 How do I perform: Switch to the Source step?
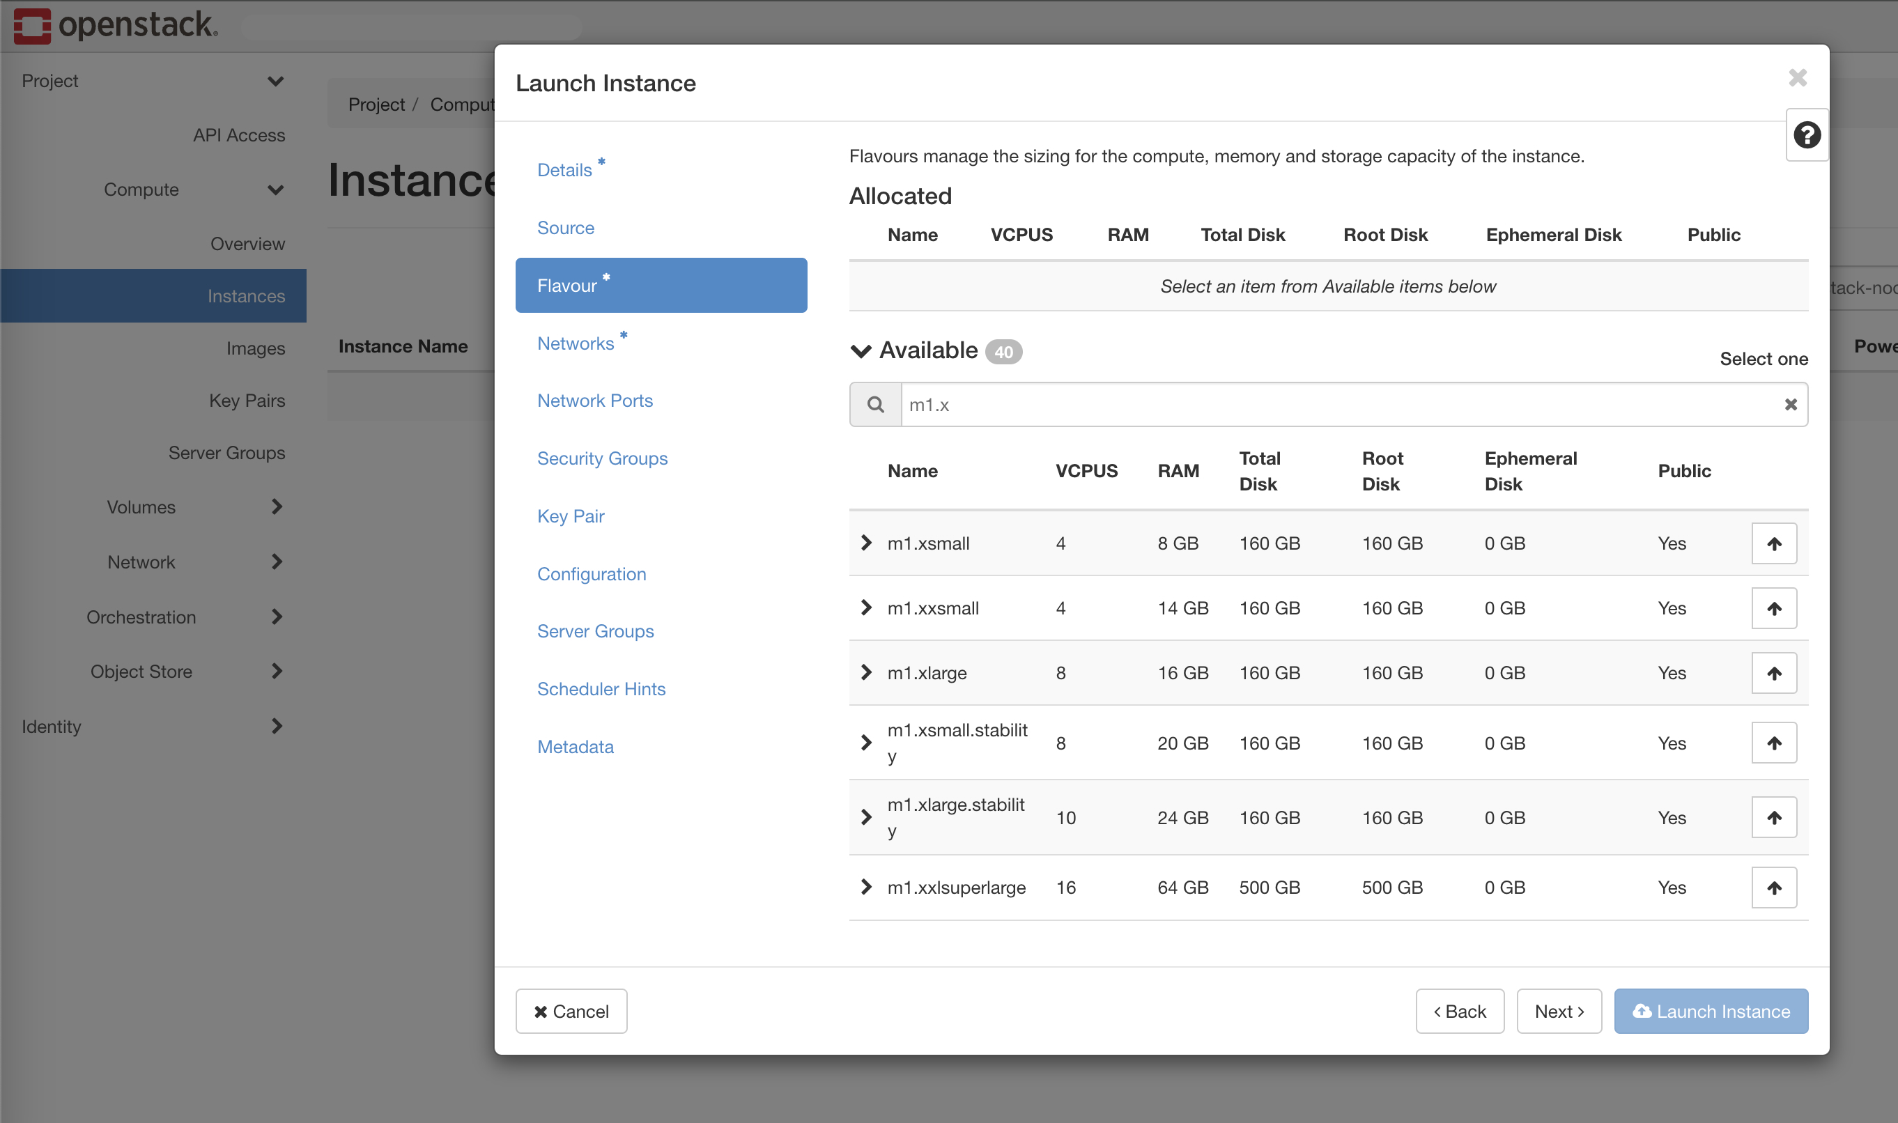click(x=565, y=227)
